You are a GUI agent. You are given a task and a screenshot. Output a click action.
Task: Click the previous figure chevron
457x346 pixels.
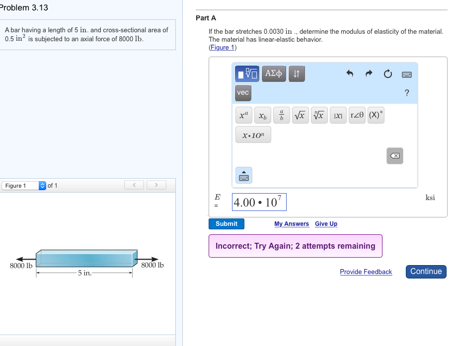point(134,184)
